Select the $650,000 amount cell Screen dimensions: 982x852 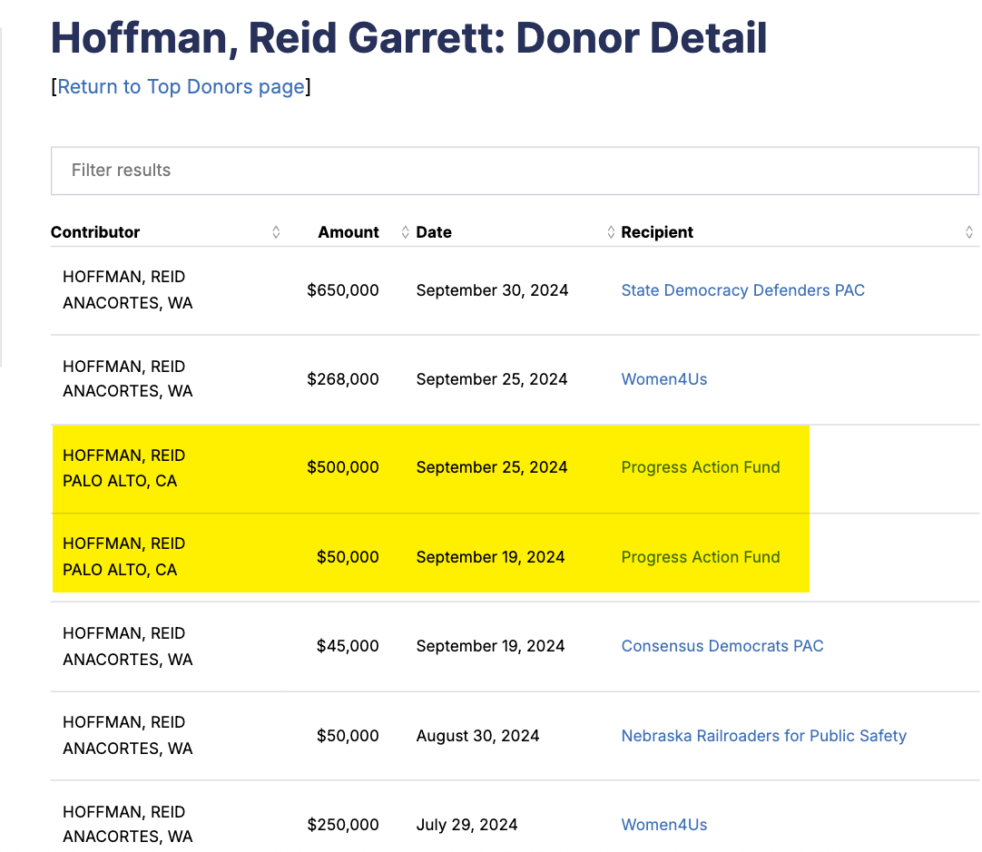(x=342, y=290)
